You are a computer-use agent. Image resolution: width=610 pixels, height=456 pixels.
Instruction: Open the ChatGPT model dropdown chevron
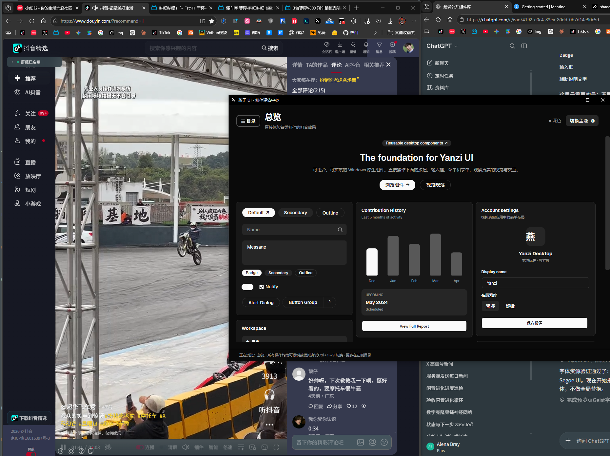coord(456,46)
